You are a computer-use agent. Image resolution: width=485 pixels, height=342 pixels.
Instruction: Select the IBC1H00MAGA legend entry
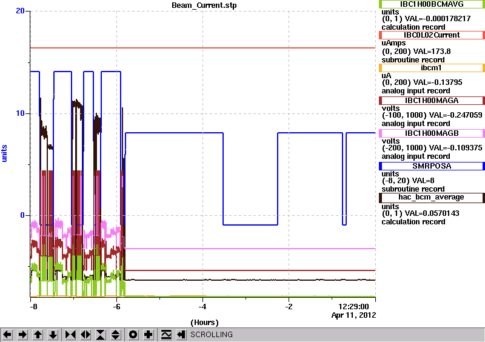point(432,101)
